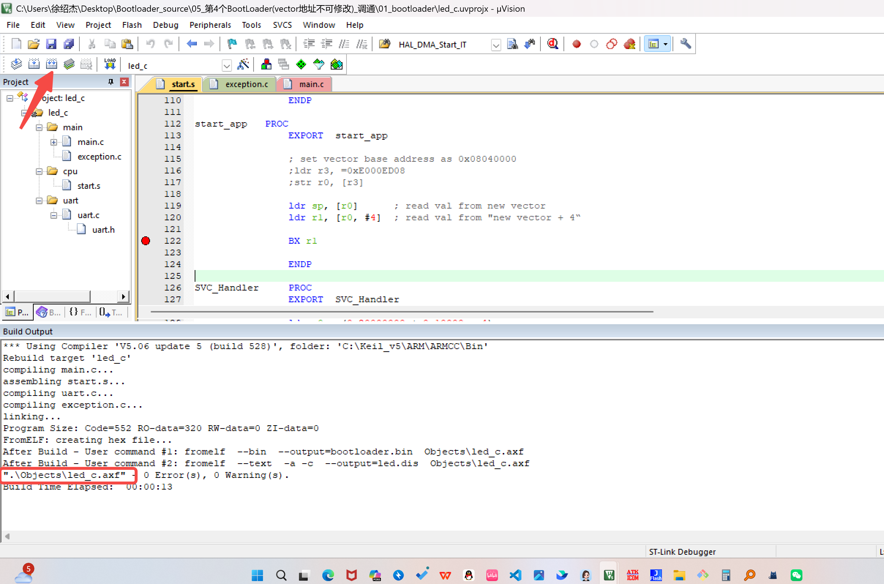Switch to Templates tab in project panel

[x=111, y=312]
